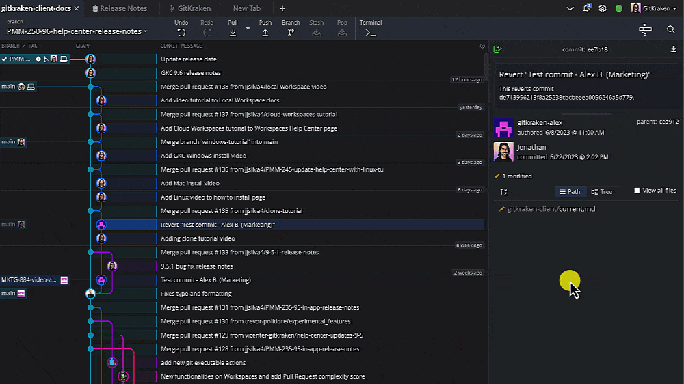The image size is (684, 384).
Task: Open the preferences gear icon
Action: [x=603, y=8]
